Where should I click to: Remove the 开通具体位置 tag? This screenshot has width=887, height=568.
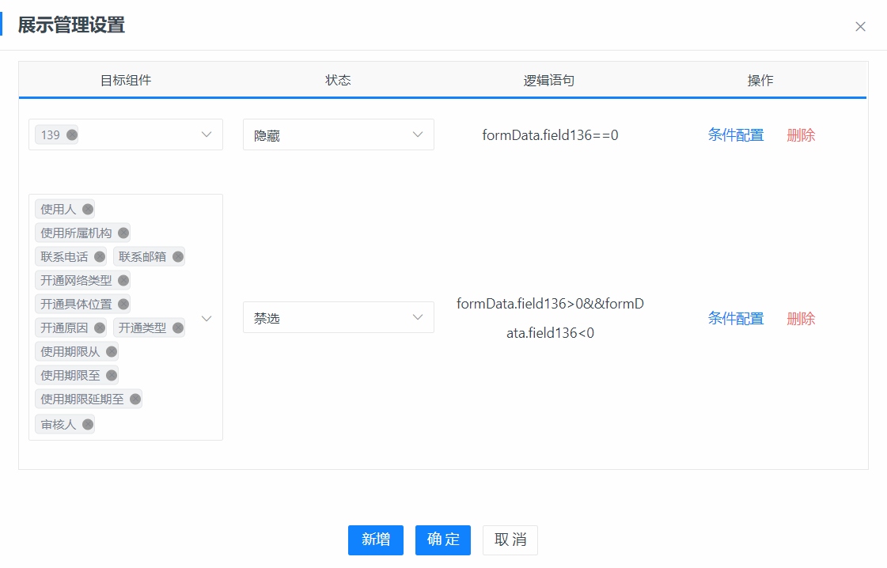pos(123,305)
